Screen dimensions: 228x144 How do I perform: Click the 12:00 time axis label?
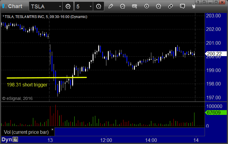pos(106,140)
